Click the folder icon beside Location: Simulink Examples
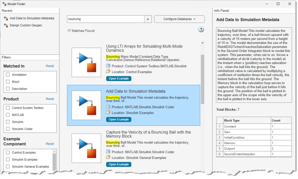Image resolution: width=298 pixels, height=179 pixels. click(108, 112)
